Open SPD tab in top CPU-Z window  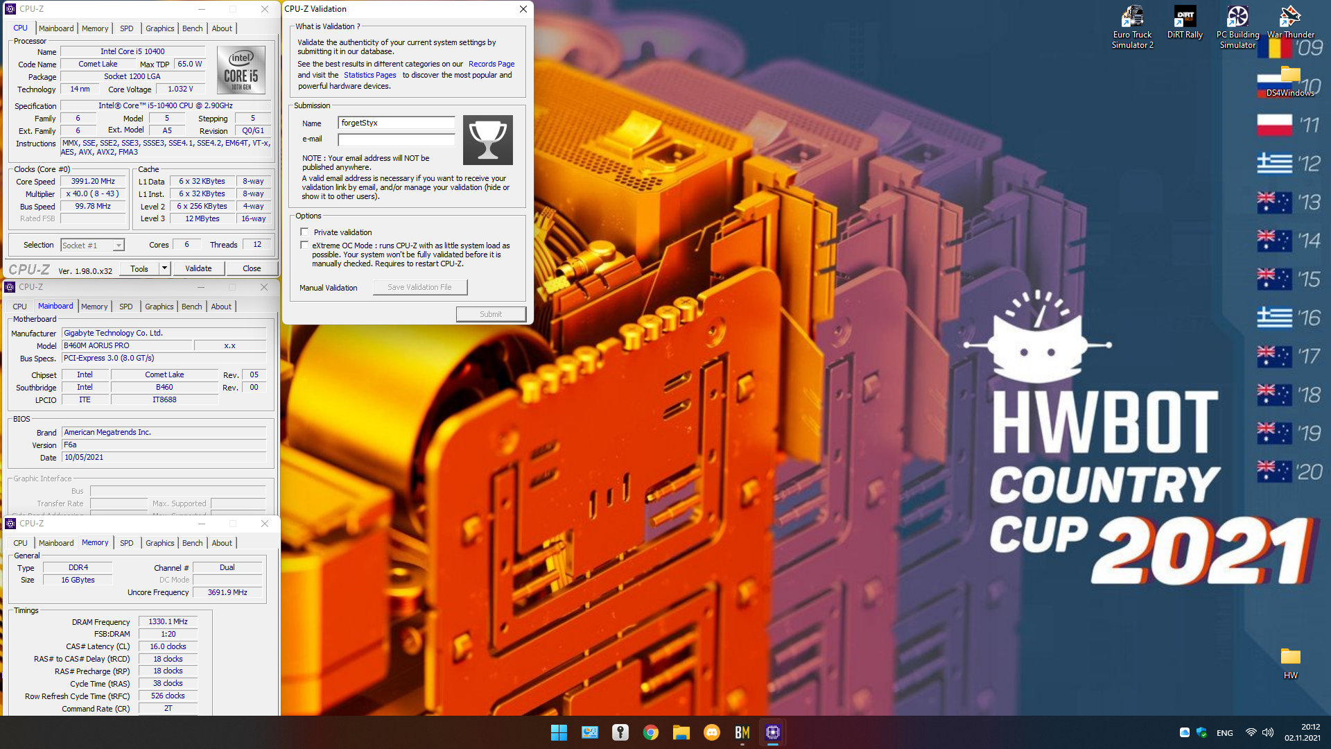126,28
